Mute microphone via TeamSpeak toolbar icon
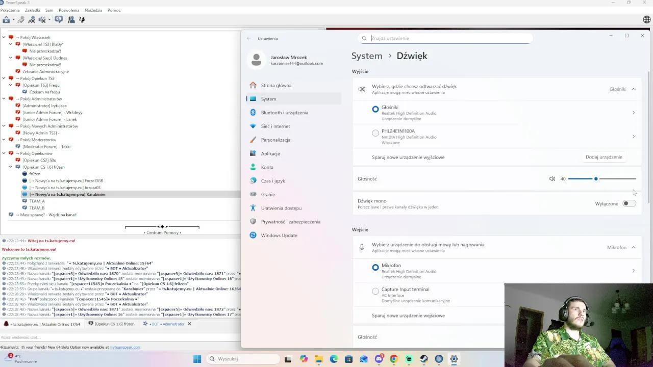653x367 pixels. 32,20
